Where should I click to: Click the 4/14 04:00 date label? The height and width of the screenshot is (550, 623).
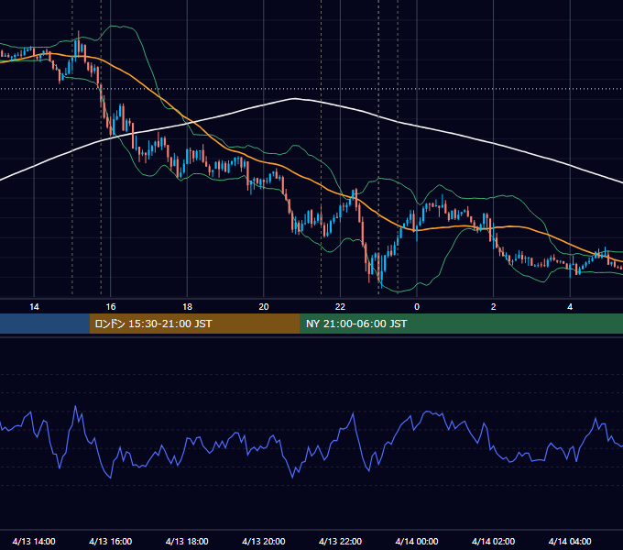(570, 541)
